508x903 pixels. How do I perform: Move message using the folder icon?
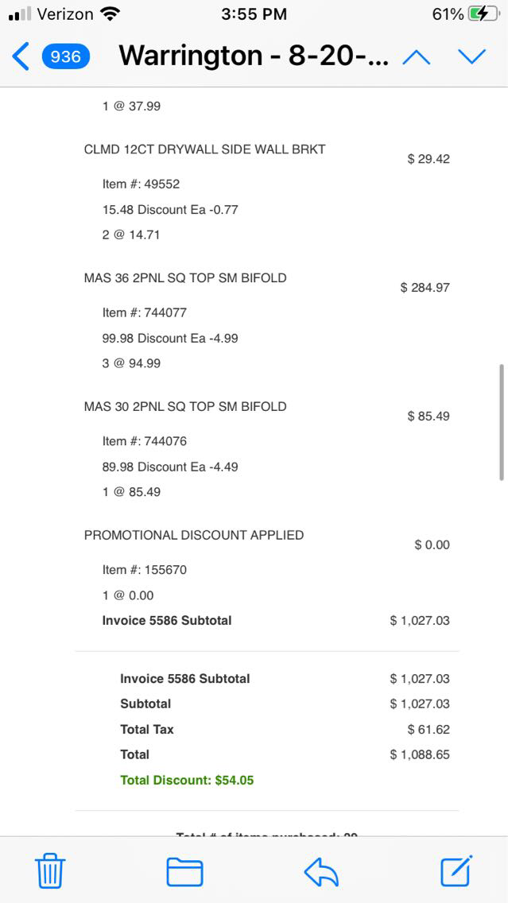click(184, 872)
